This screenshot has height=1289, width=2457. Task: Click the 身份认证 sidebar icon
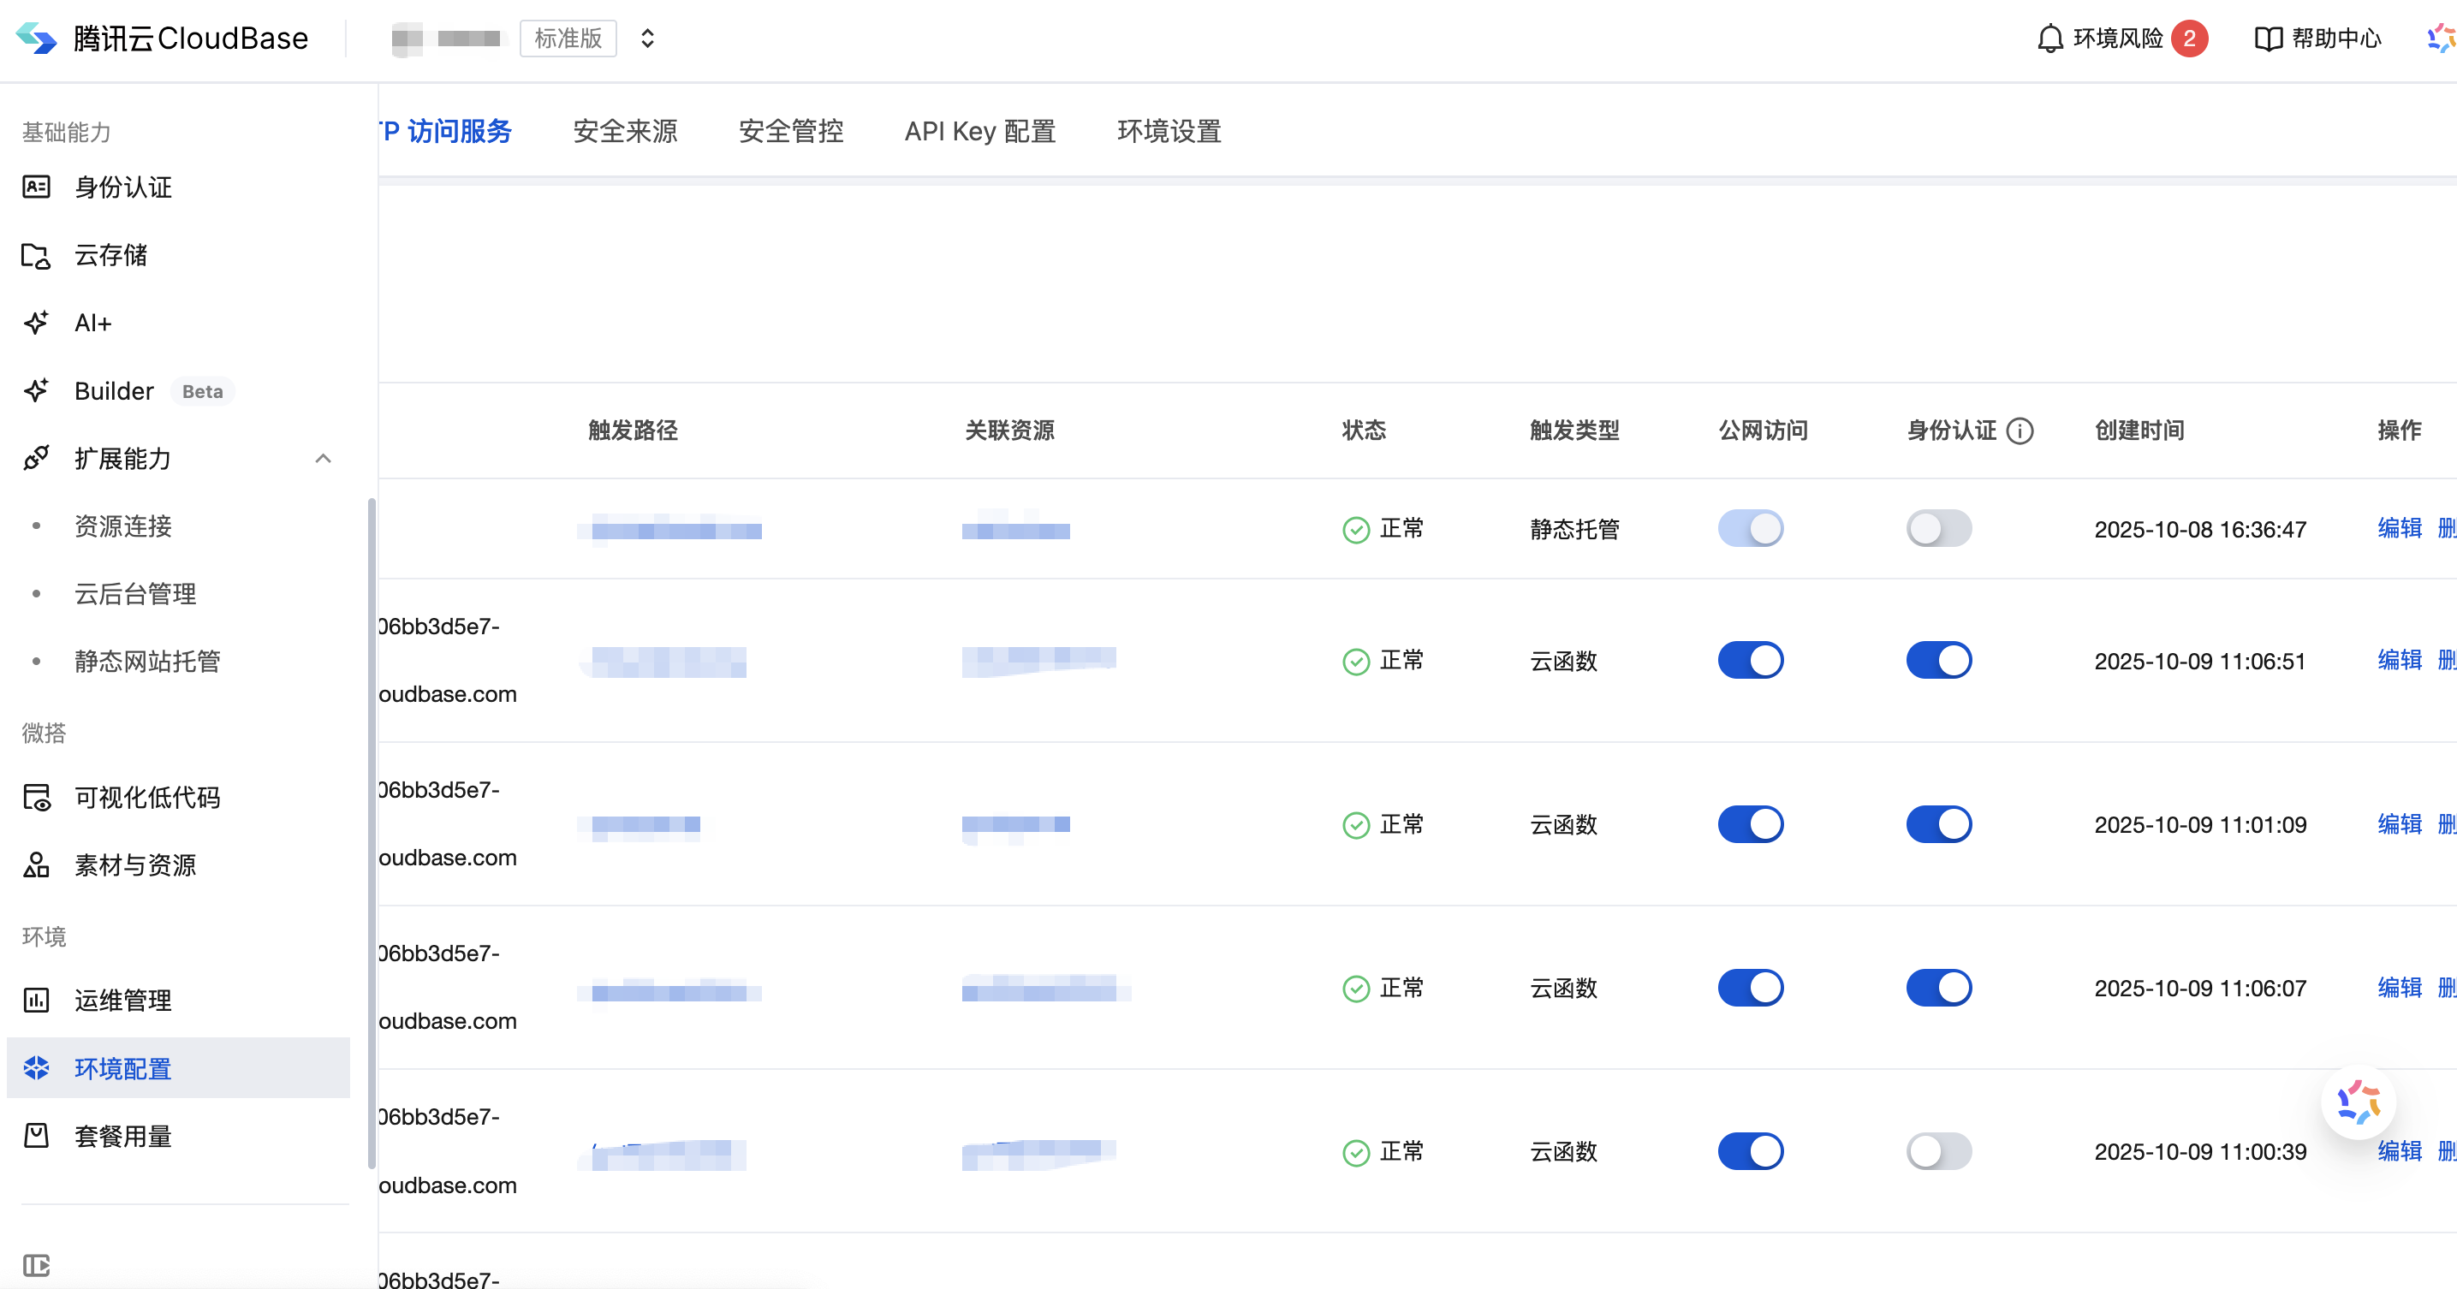point(36,187)
